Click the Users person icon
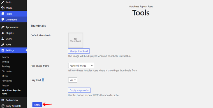This screenshot has width=213, height=108. pyautogui.click(x=3, y=39)
